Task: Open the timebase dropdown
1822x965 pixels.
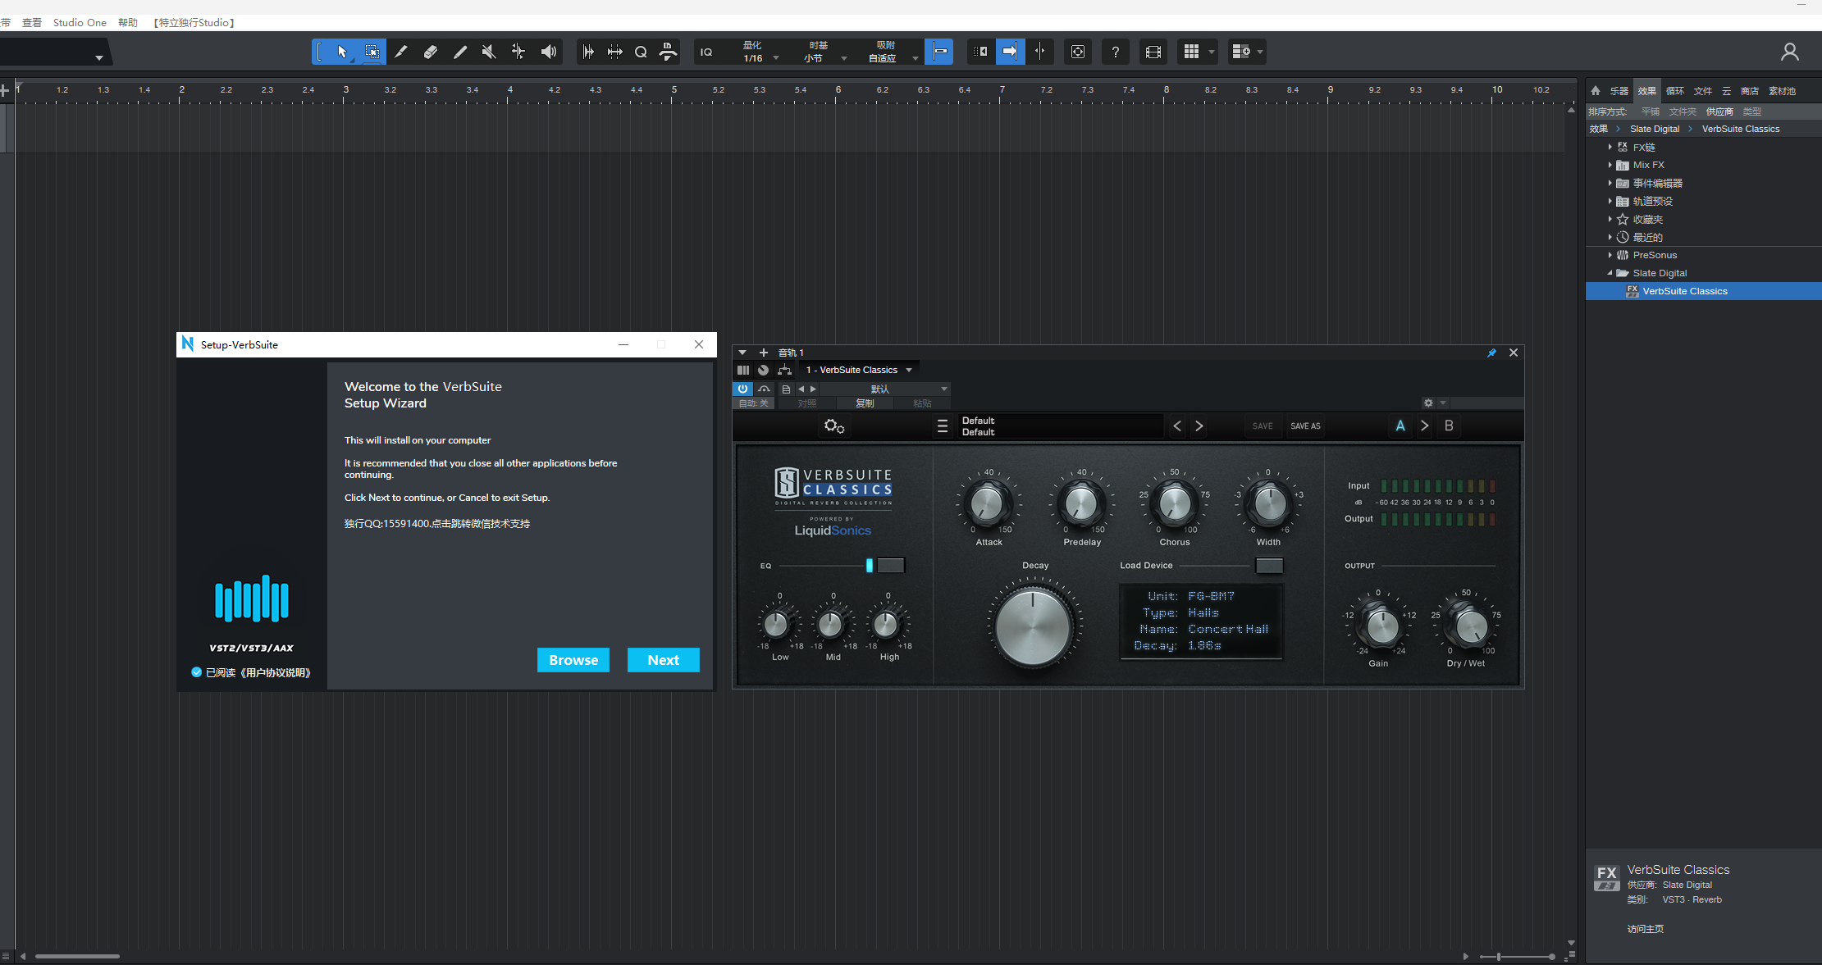Action: coord(843,58)
